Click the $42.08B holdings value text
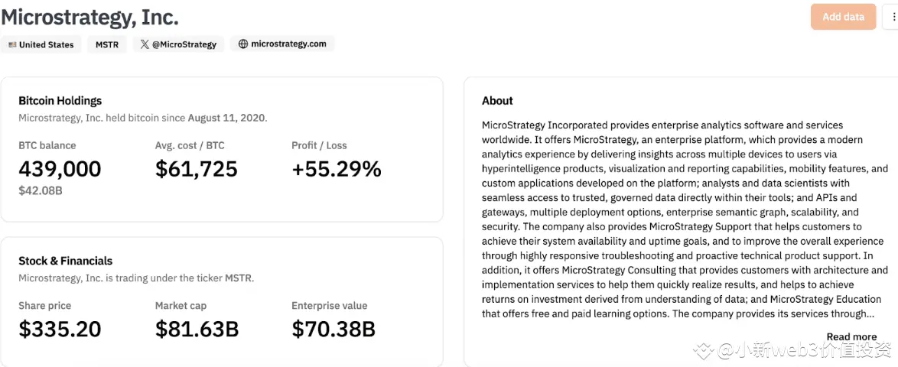The height and width of the screenshot is (367, 898). click(x=41, y=190)
